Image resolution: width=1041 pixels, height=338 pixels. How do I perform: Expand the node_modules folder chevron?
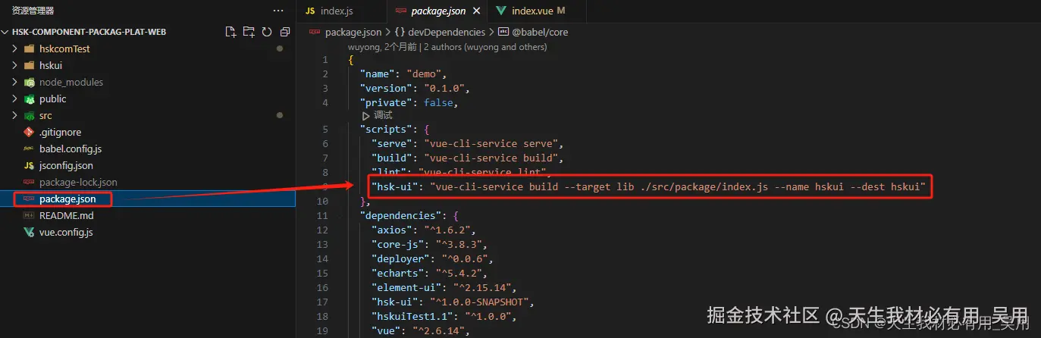[x=14, y=82]
